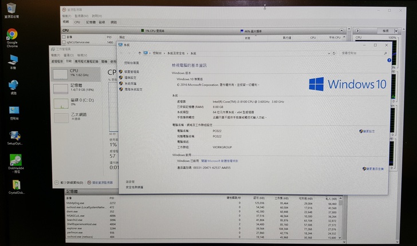The height and width of the screenshot is (246, 417).
Task: Click 開啟資源監視器 link in Task Manager
Action: click(103, 182)
